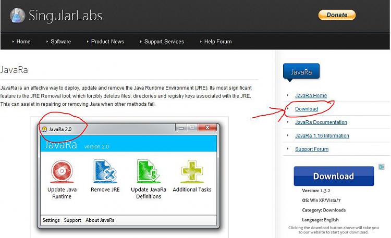The image size is (391, 238).
Task: Click the Additional Tasks plus icon
Action: (192, 171)
